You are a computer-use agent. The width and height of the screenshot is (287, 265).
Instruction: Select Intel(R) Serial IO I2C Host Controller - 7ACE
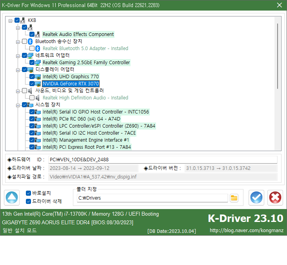pos(89,133)
